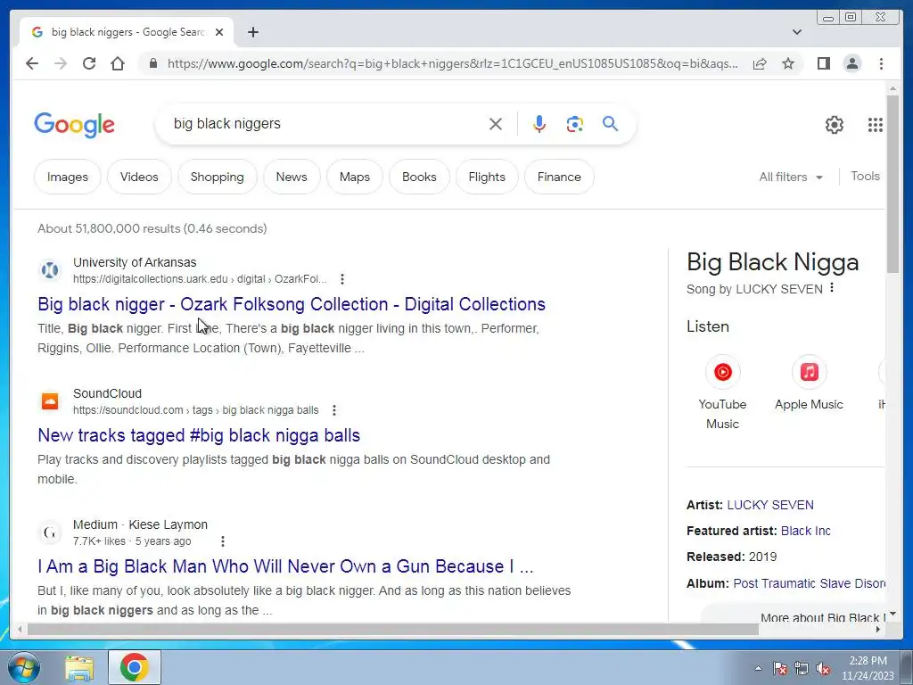Open the taskbar clock showing 2:28 PM
Screen dimensions: 913x685
coord(868,668)
